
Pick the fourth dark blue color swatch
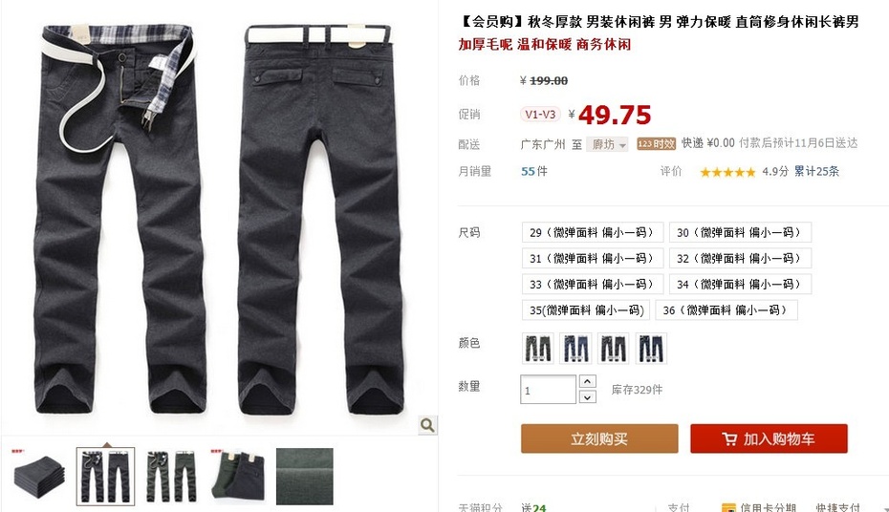pyautogui.click(x=651, y=348)
